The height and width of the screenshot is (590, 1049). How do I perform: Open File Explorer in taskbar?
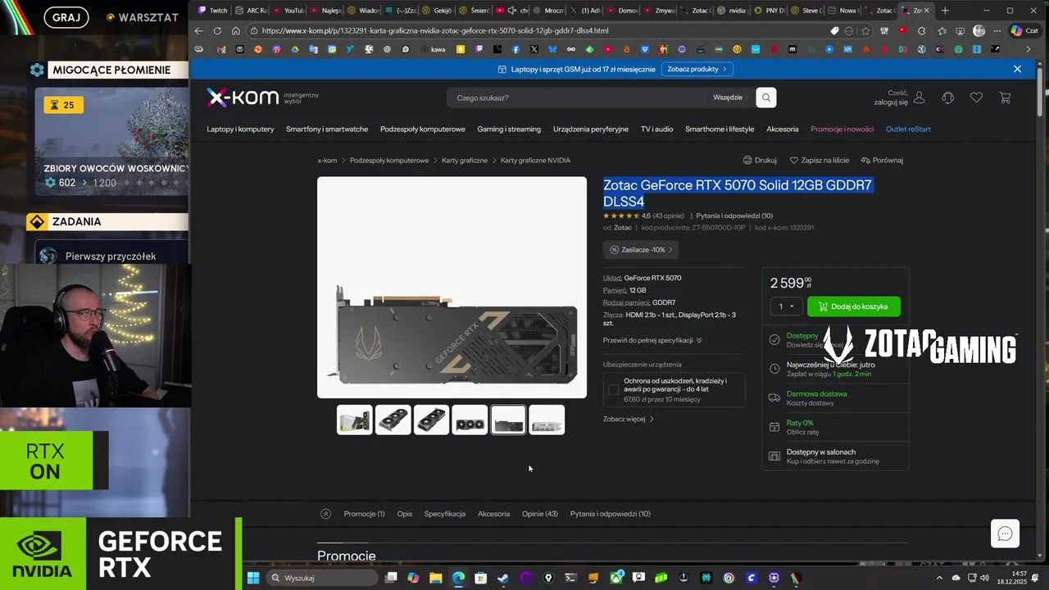[x=435, y=578]
